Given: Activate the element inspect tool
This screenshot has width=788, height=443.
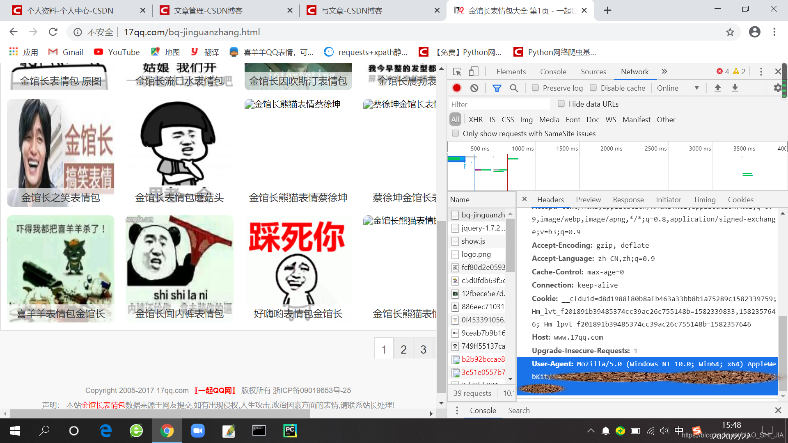Looking at the screenshot, I should 456,71.
